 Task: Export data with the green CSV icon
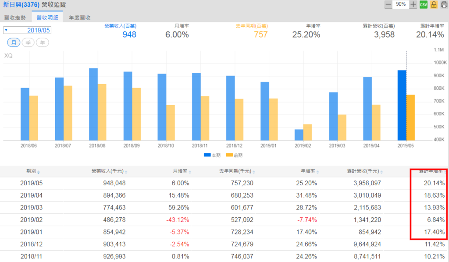coord(424,4)
